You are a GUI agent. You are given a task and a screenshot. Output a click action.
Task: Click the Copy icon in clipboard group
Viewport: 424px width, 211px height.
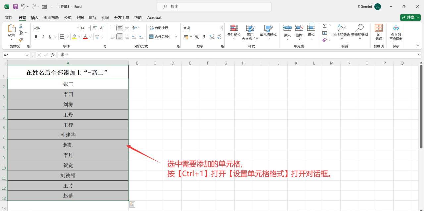[x=21, y=33]
